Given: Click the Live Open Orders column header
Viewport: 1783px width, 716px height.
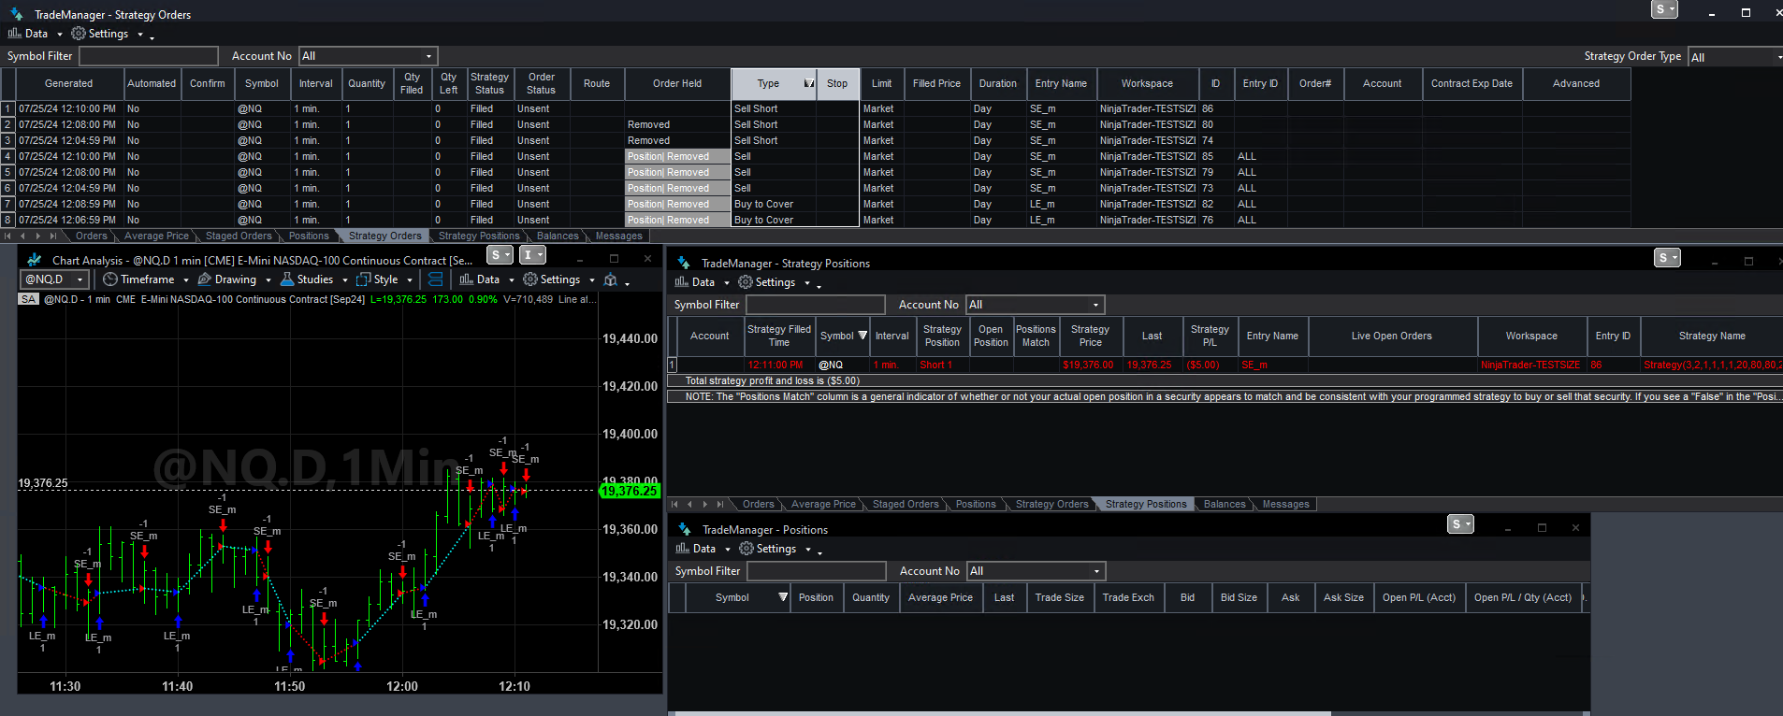Looking at the screenshot, I should pyautogui.click(x=1391, y=336).
